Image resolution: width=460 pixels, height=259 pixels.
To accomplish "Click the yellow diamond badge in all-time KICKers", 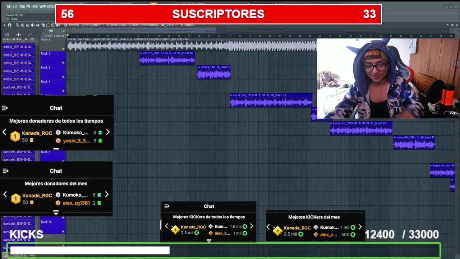I will pyautogui.click(x=175, y=230).
